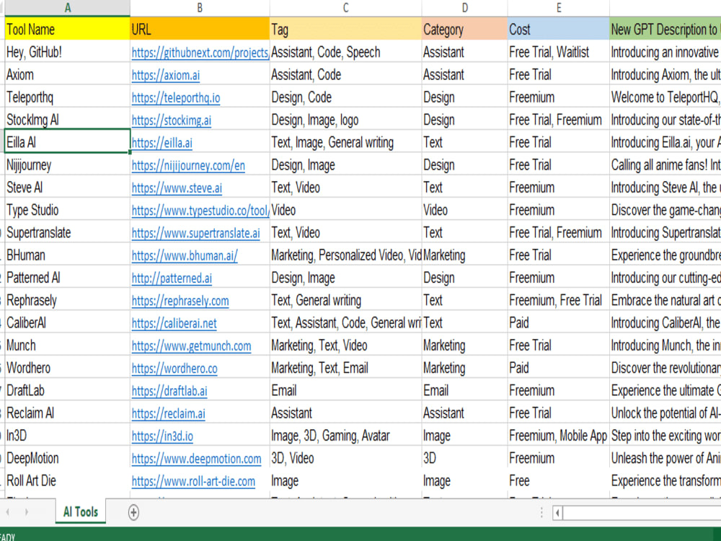This screenshot has height=541, width=721.
Task: Go to next sheet arrow
Action: coord(26,512)
